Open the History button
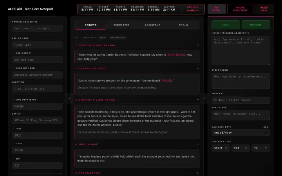 (256, 25)
